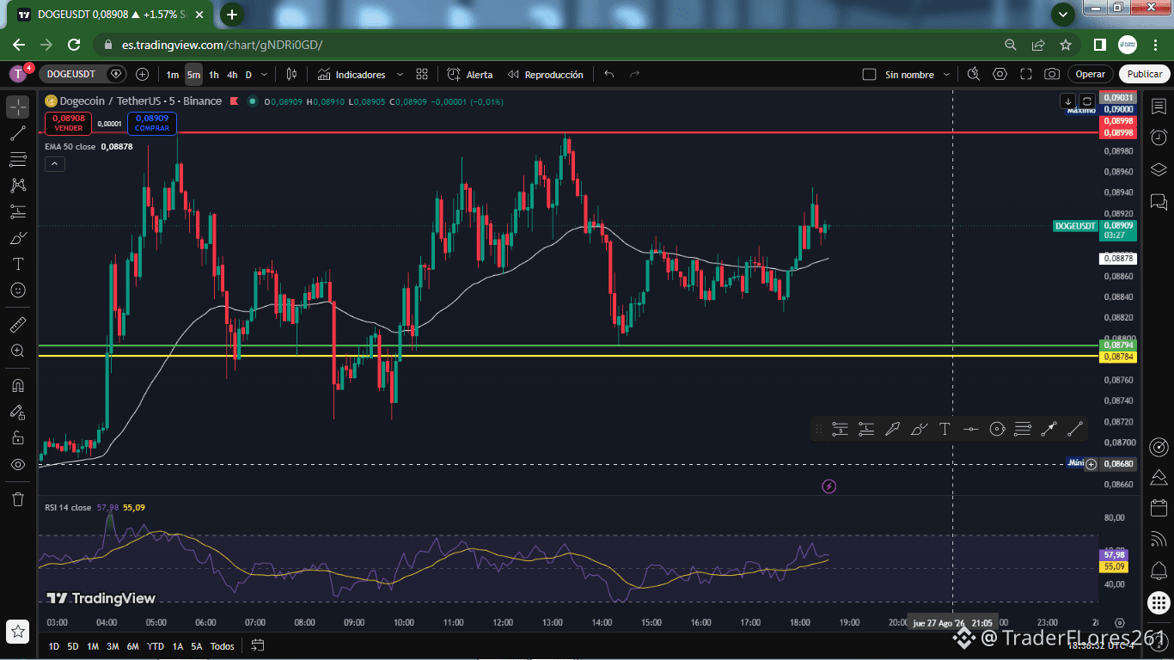The image size is (1174, 660).
Task: Toggle stay-in-drawing-mode pencil lock
Action: (x=18, y=412)
